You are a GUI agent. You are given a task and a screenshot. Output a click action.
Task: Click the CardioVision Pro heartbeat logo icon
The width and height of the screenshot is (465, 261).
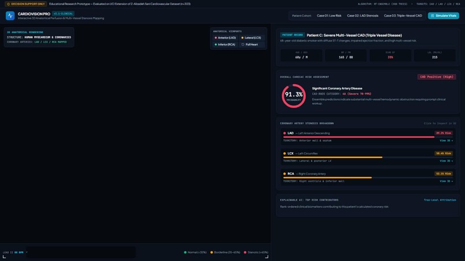pos(10,16)
